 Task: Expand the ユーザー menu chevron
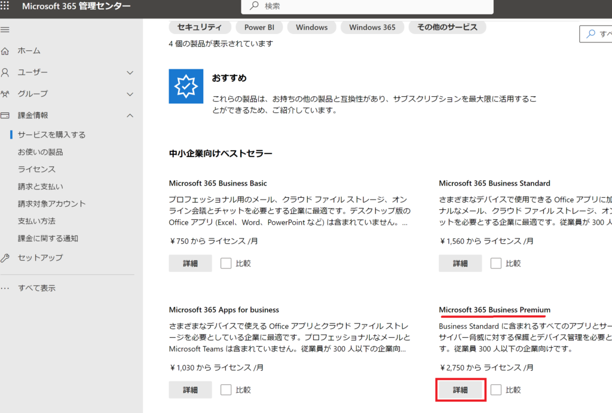[130, 72]
